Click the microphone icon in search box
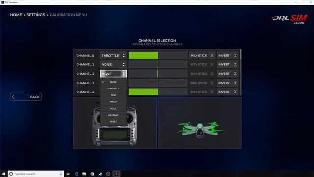Screen dimensions: 314x177 click(61, 174)
